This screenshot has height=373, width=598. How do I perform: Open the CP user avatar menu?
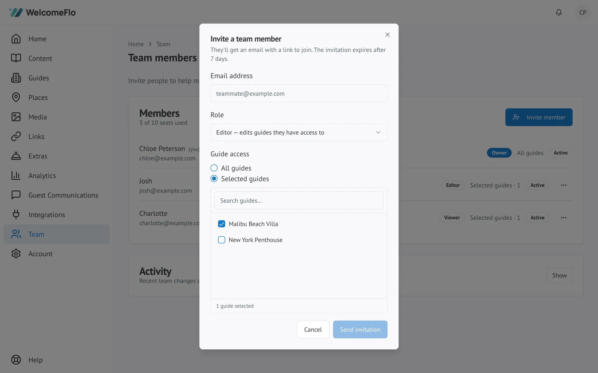582,12
